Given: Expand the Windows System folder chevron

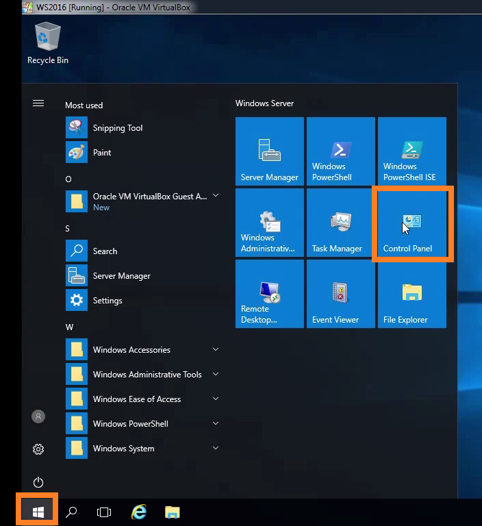Looking at the screenshot, I should [216, 448].
